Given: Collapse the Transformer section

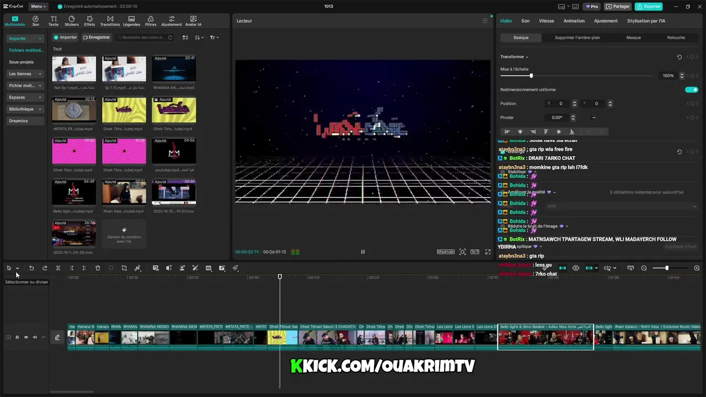Looking at the screenshot, I should [527, 57].
